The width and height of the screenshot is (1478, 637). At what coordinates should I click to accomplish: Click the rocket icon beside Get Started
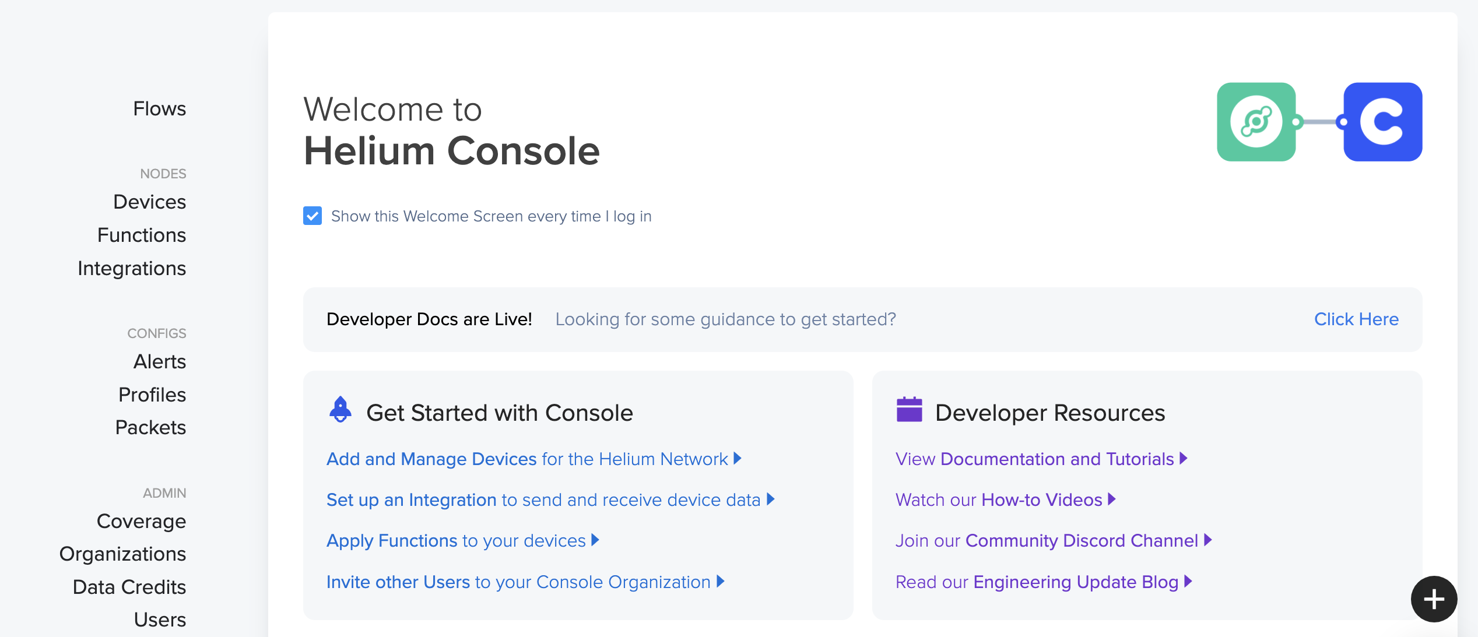340,410
